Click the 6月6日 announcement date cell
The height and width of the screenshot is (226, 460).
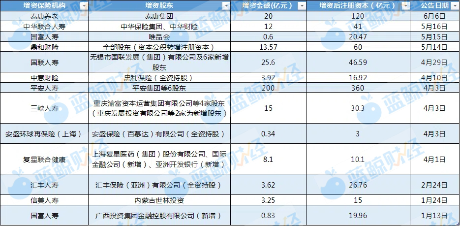(x=434, y=16)
